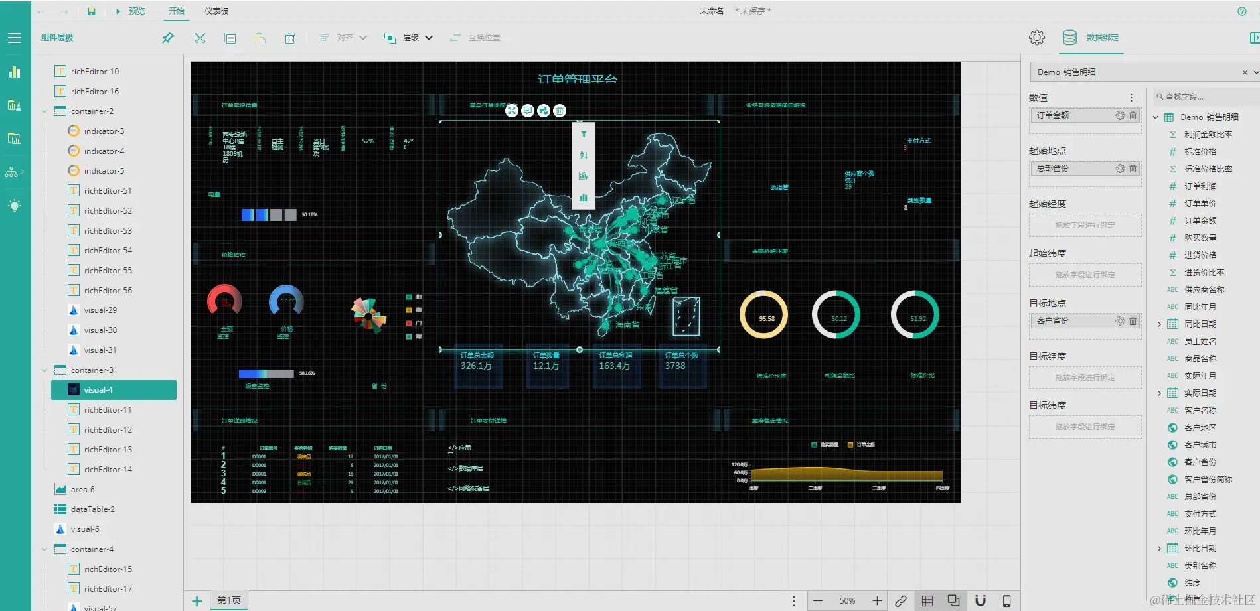The image size is (1260, 611).
Task: Click the link icon in the status bar
Action: (901, 601)
